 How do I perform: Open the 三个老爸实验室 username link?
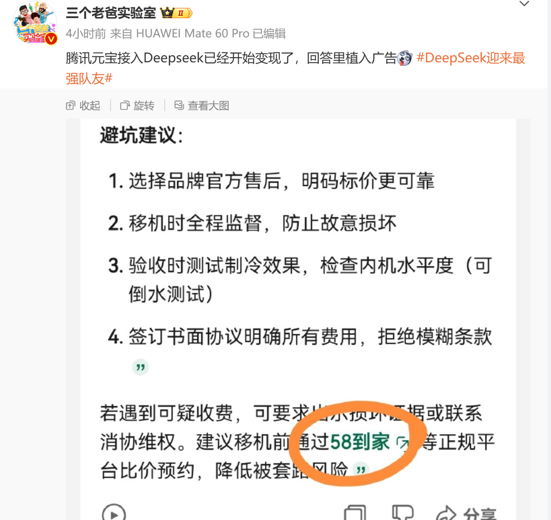[x=111, y=13]
